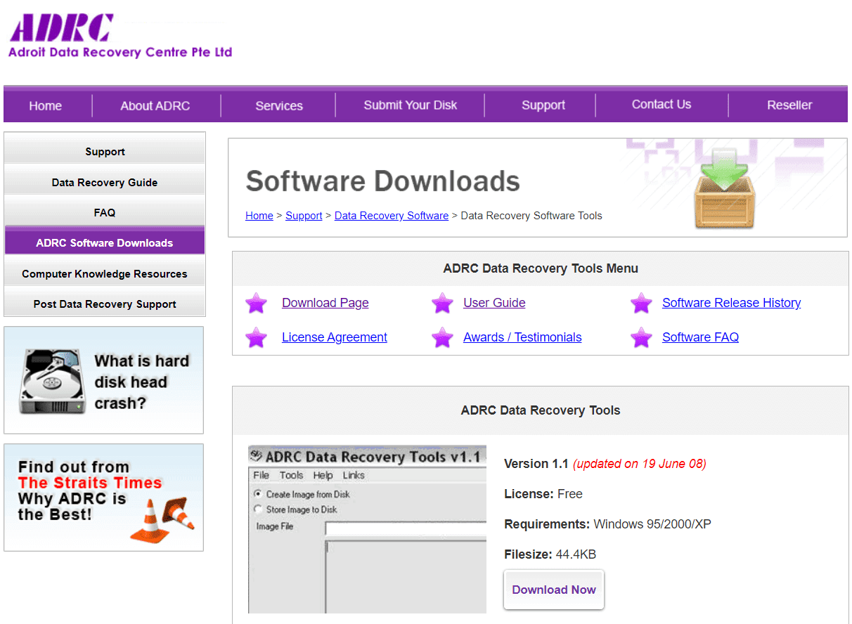
Task: Click the 'Data Recovery Software Tools' breadcrumb text
Action: pos(531,216)
